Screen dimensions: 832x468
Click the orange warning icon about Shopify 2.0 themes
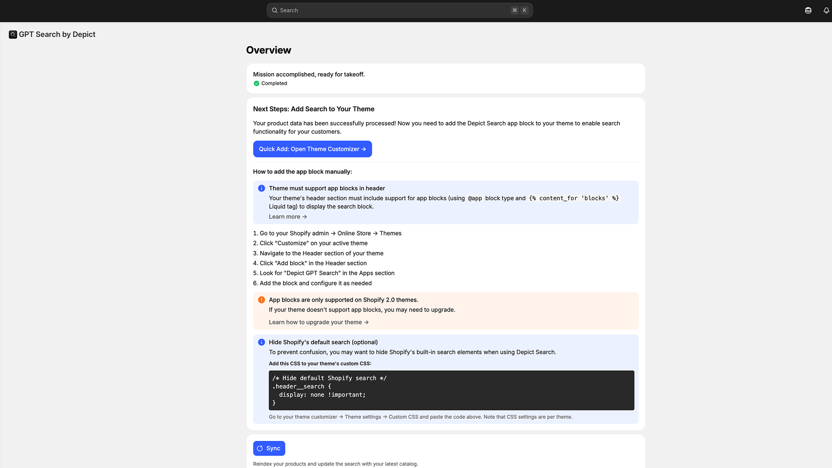click(x=262, y=300)
